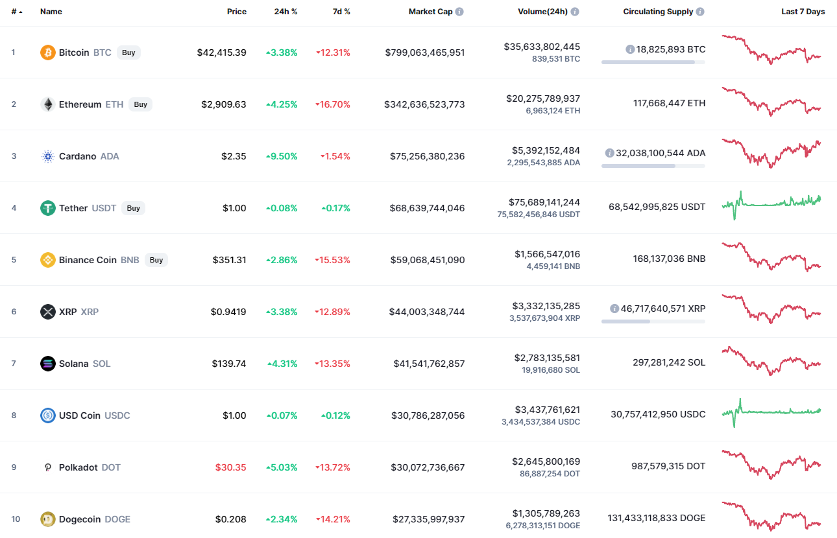Viewport: 837px width, 538px height.
Task: Open Cardano's last 7 days sparkline chart
Action: coord(771,153)
